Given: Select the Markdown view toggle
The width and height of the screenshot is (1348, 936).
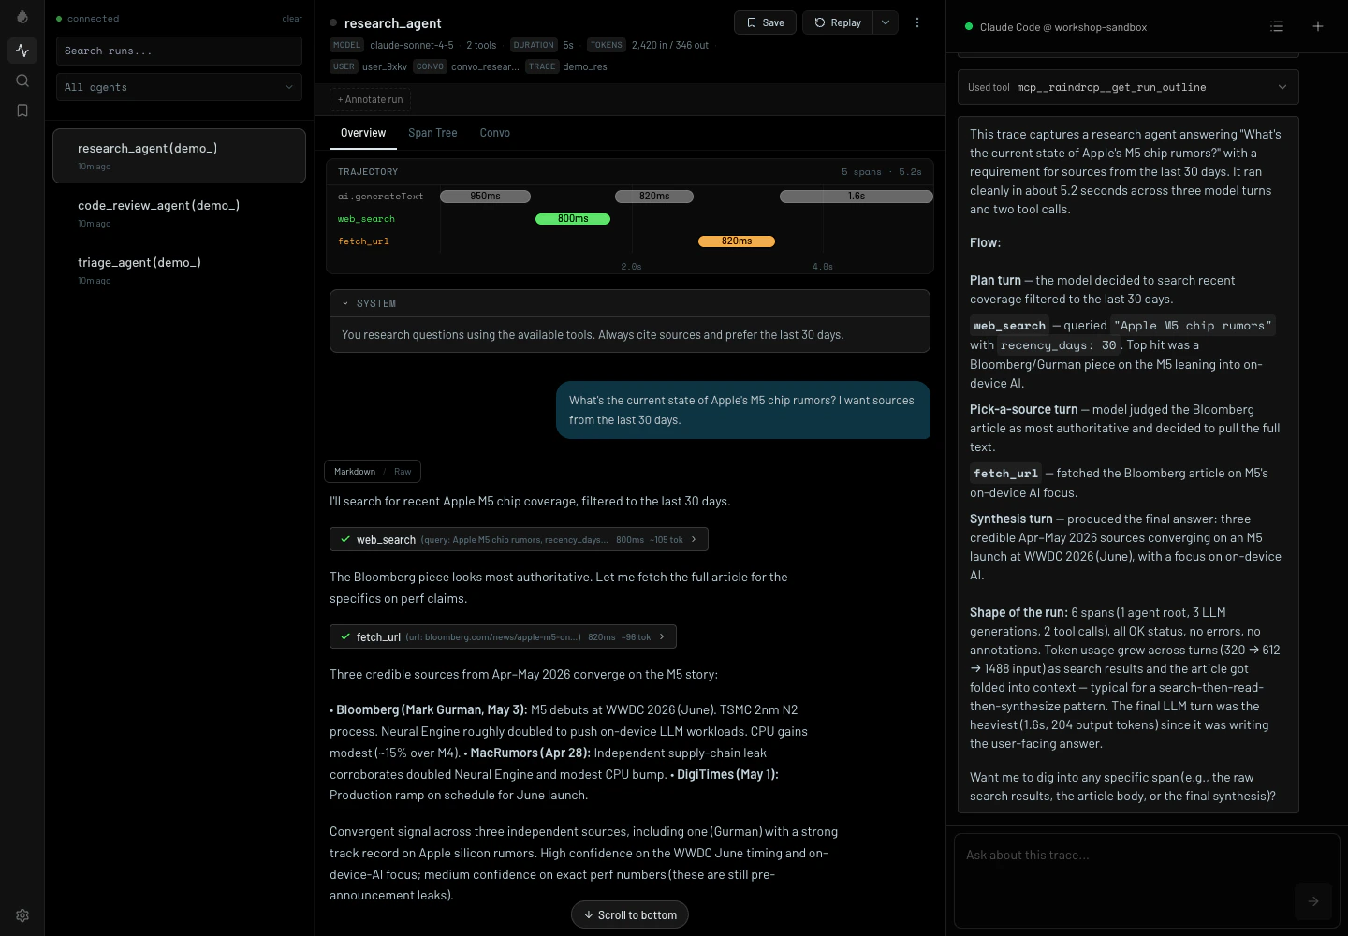Looking at the screenshot, I should click(355, 471).
